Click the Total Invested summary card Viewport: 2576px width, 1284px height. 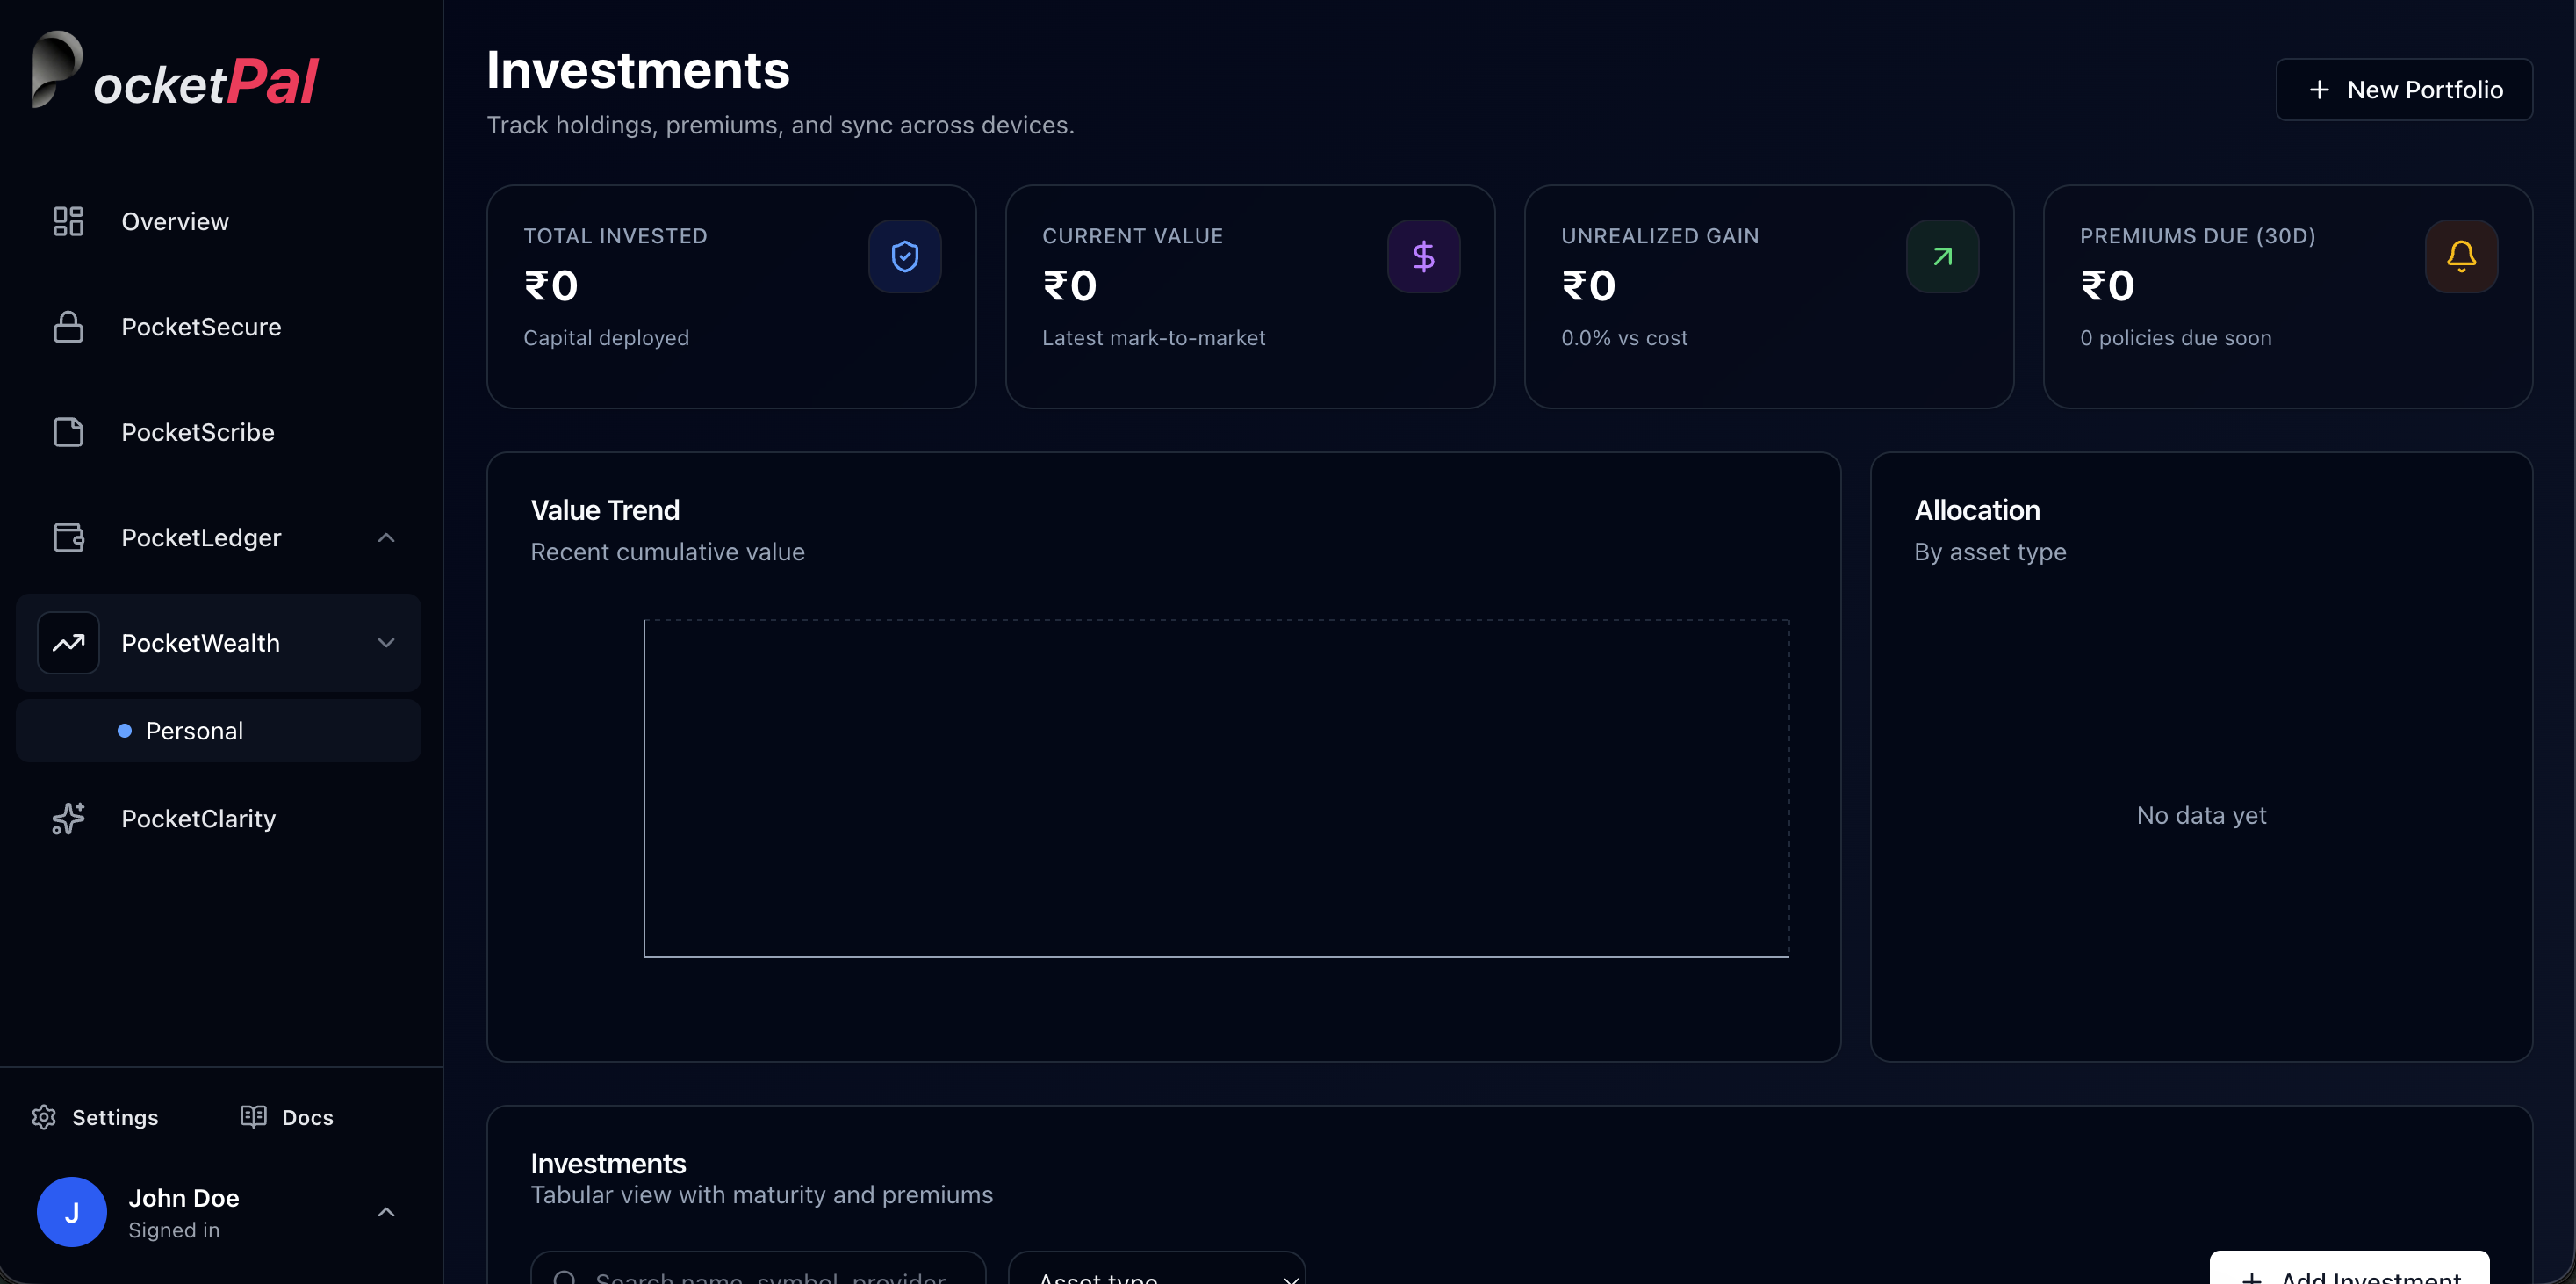click(731, 296)
